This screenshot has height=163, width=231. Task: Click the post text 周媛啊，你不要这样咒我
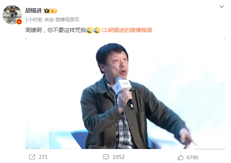[56, 30]
